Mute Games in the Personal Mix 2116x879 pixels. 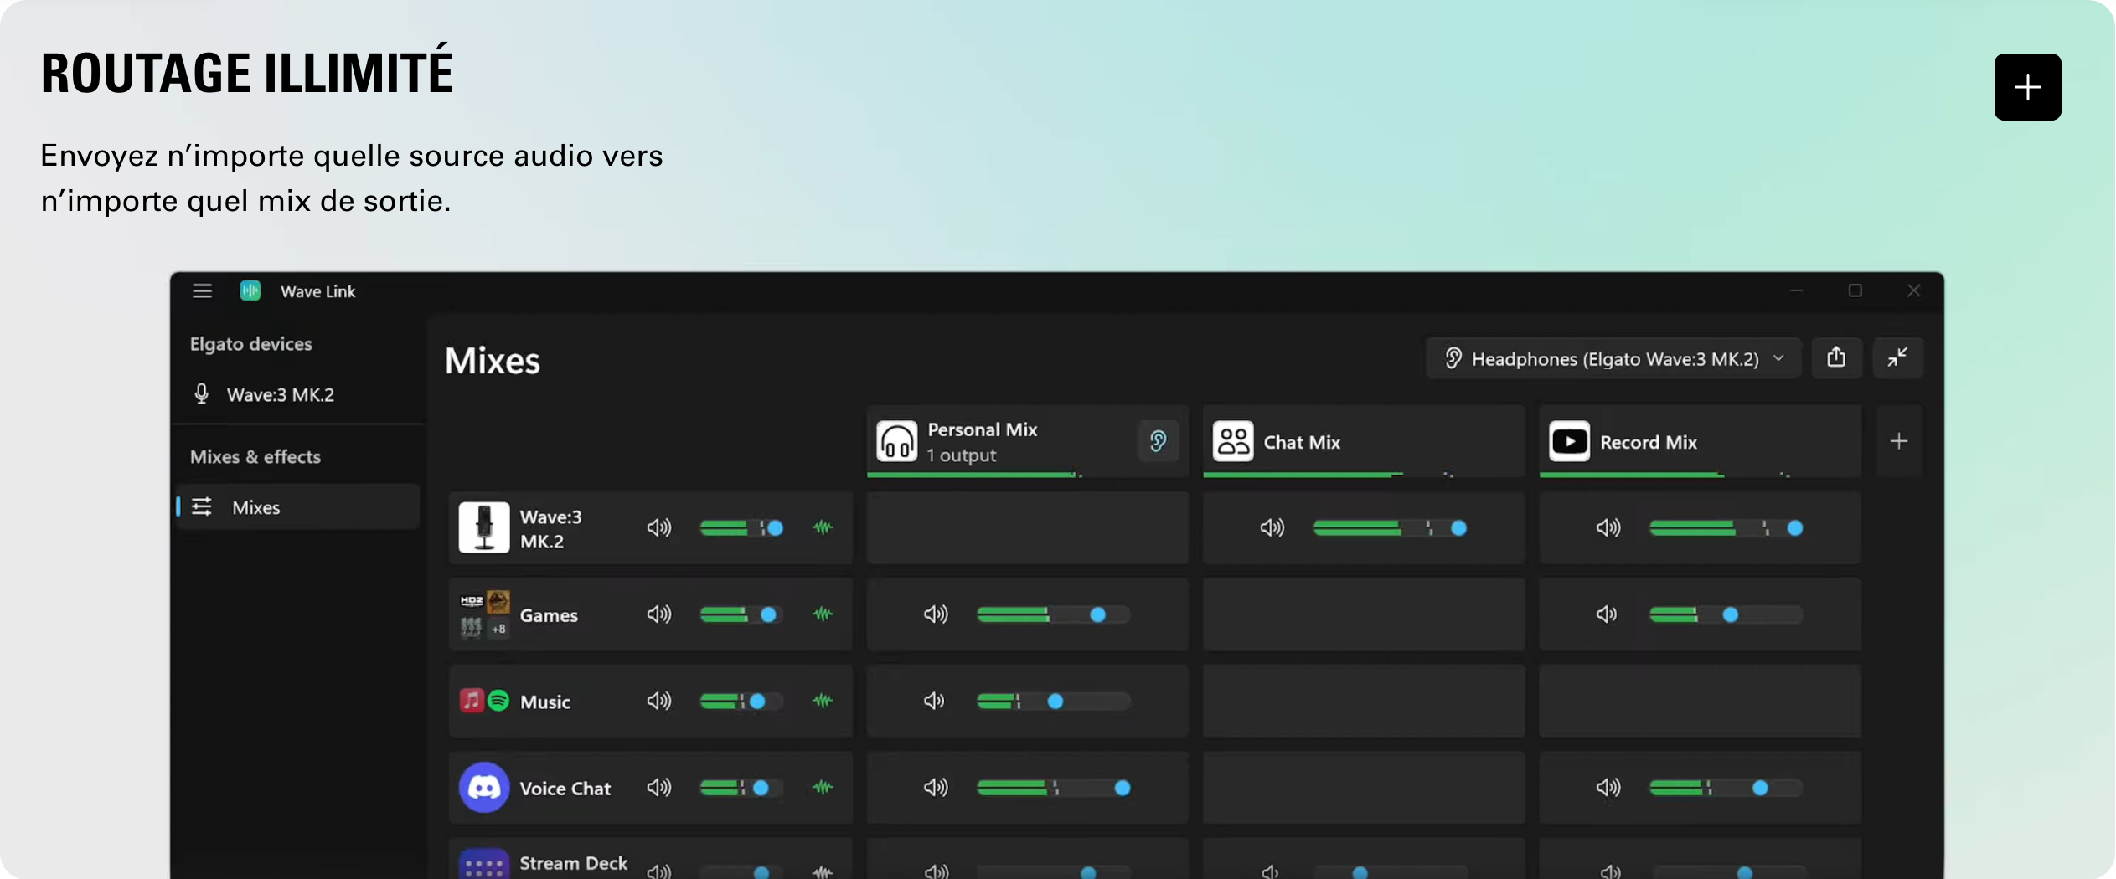(x=935, y=614)
